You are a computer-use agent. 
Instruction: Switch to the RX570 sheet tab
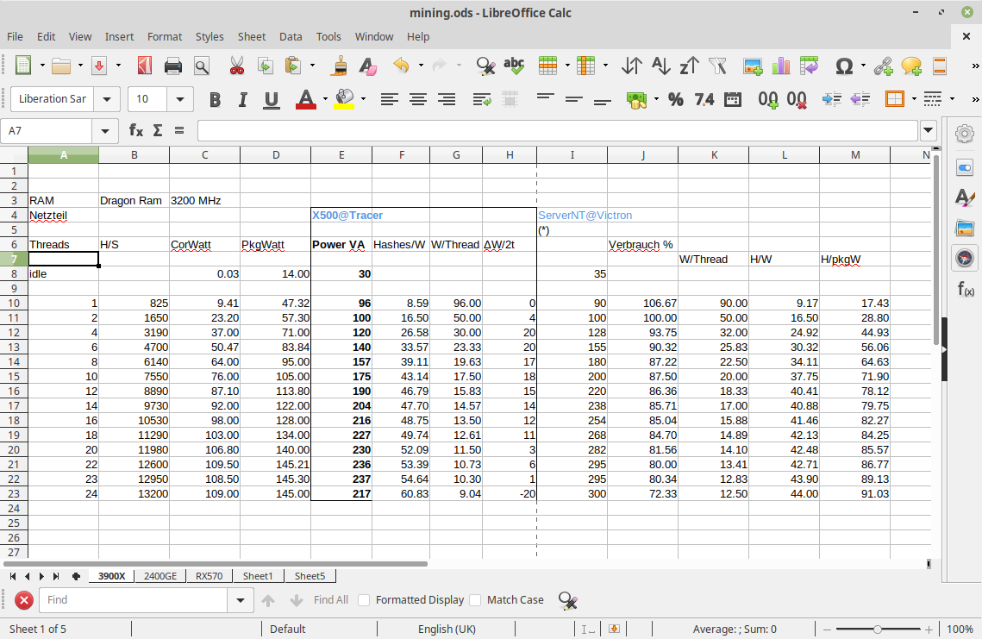[x=209, y=576]
